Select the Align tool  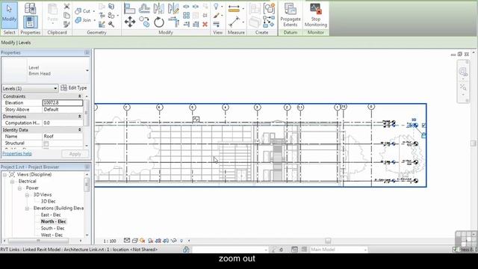129,8
